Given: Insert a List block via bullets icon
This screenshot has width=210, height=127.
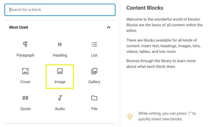Looking at the screenshot, I should (x=94, y=44).
